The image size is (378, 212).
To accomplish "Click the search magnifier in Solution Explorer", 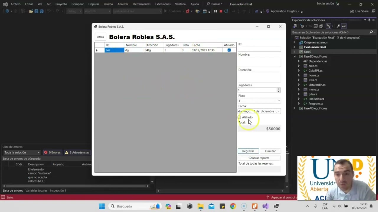I will 371,32.
